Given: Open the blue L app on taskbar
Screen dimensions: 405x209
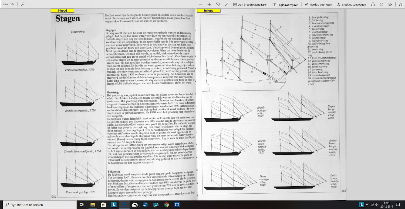Looking at the screenshot, I should point(114,205).
